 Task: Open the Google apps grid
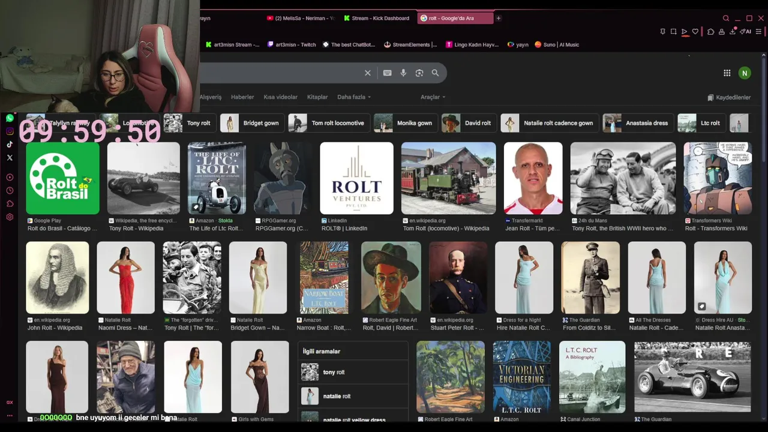727,73
